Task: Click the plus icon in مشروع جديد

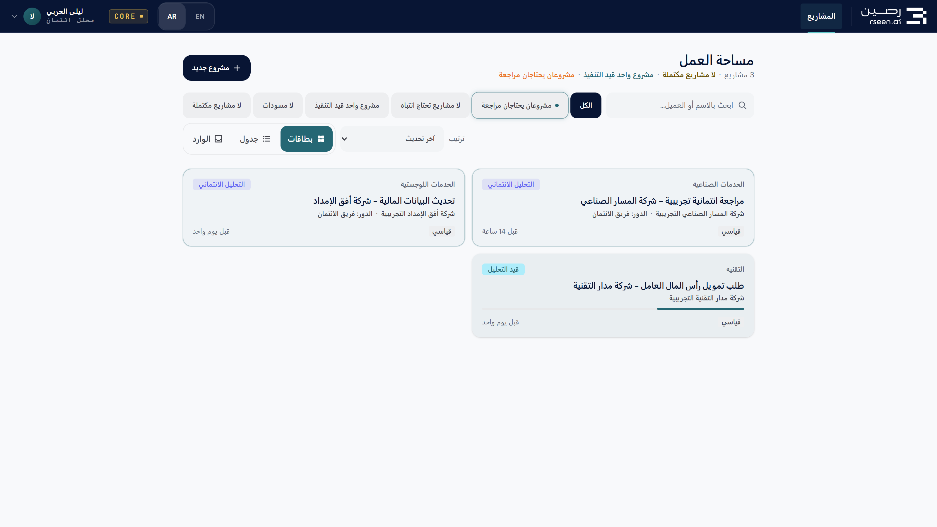Action: pos(237,68)
